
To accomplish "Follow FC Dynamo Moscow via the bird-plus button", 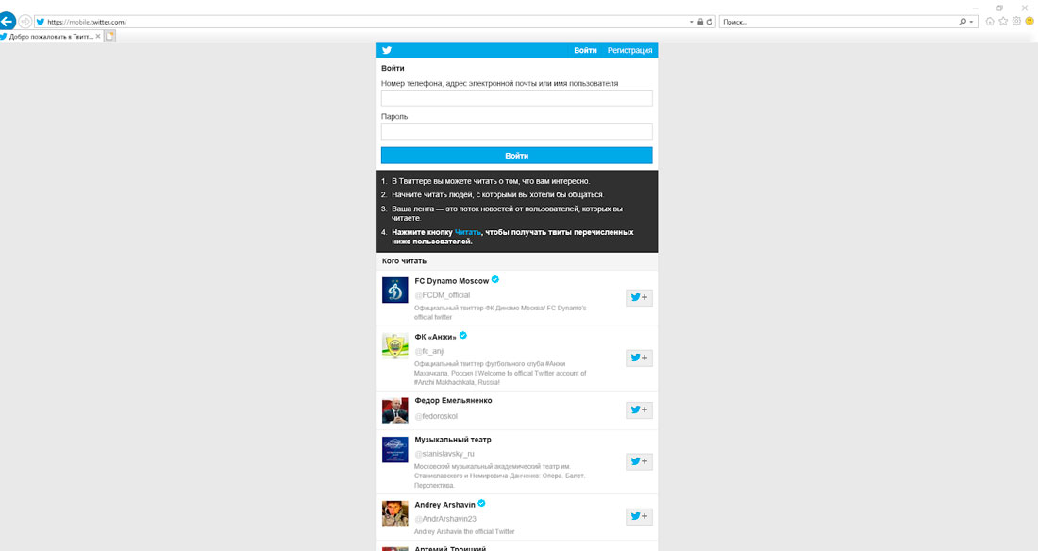I will [x=639, y=297].
